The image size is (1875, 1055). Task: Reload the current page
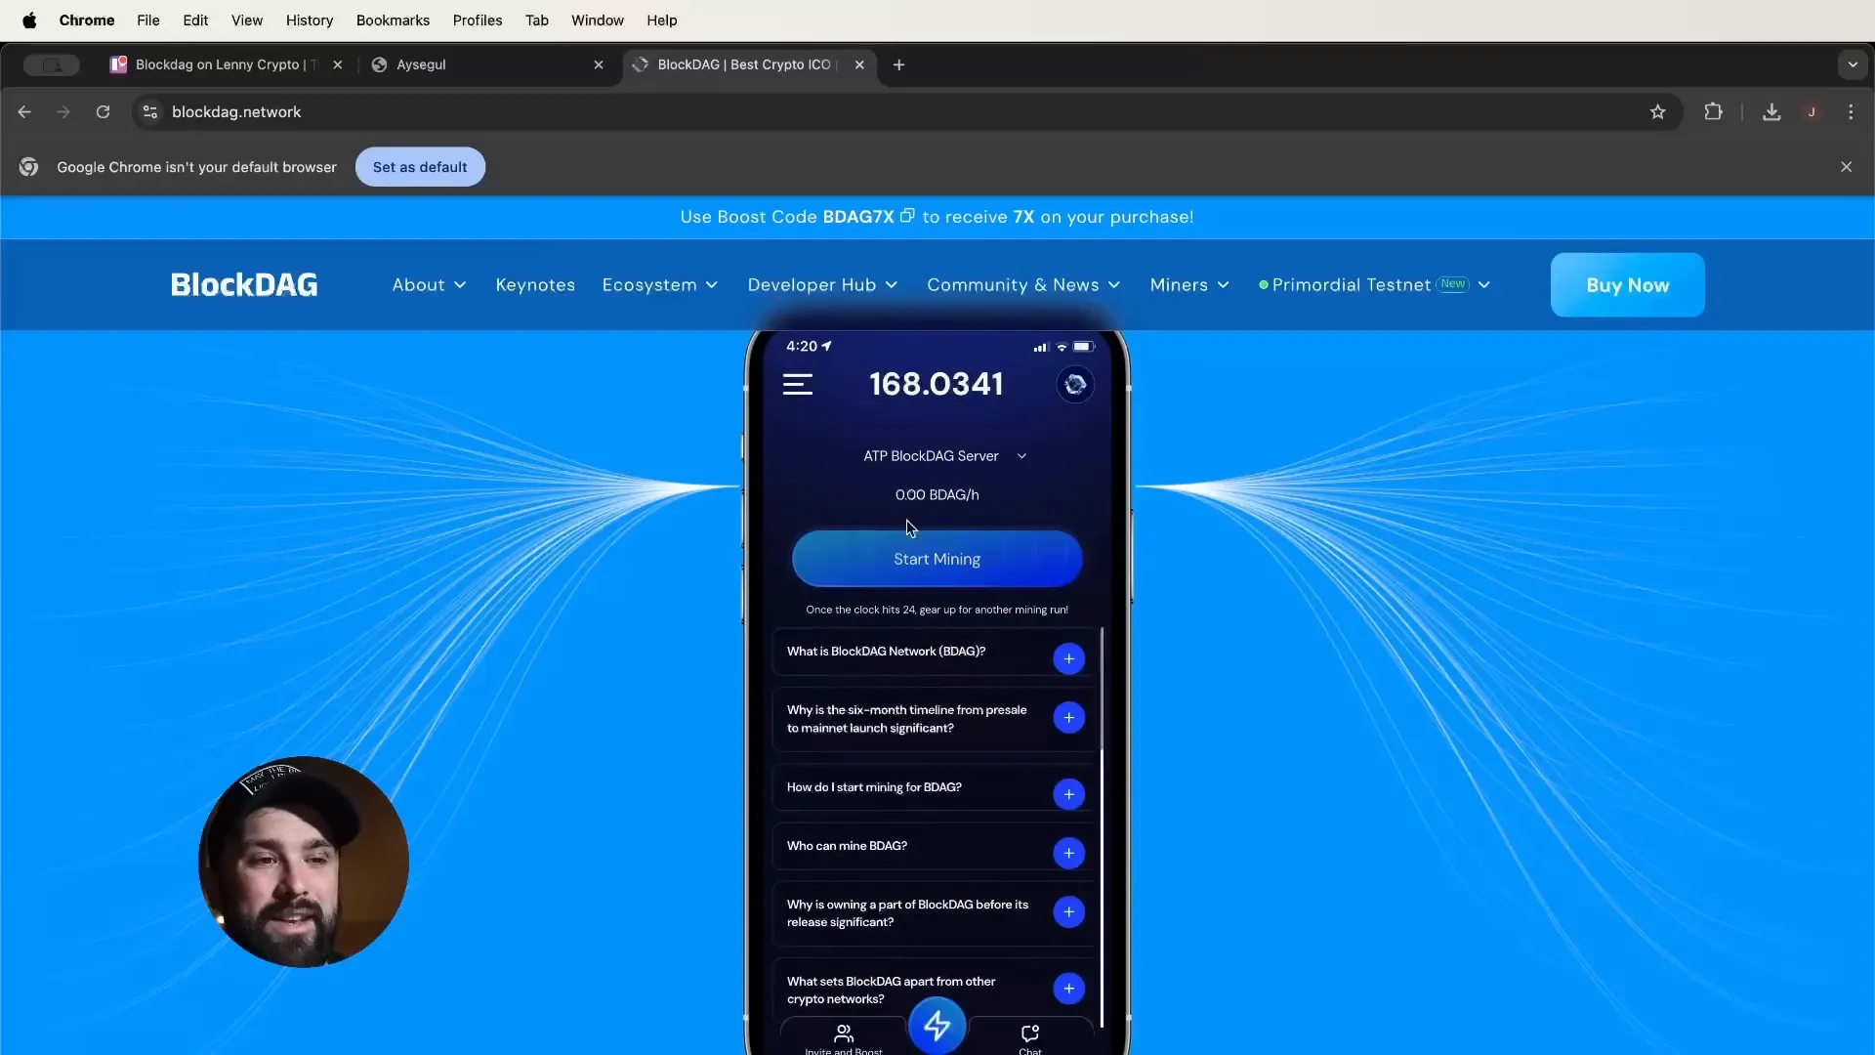[x=103, y=112]
